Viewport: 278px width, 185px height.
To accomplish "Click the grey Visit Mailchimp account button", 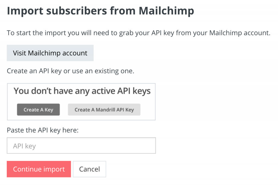I will pos(50,53).
